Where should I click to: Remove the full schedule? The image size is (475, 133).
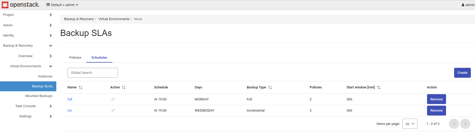point(436,99)
